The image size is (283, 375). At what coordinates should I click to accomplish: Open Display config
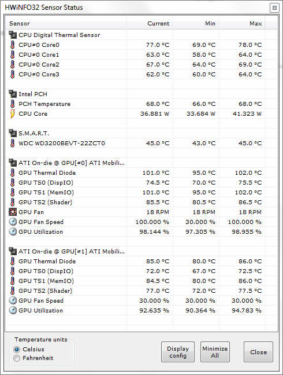pos(178,352)
